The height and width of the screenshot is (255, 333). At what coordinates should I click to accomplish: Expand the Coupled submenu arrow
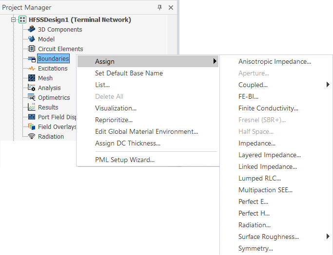328,85
